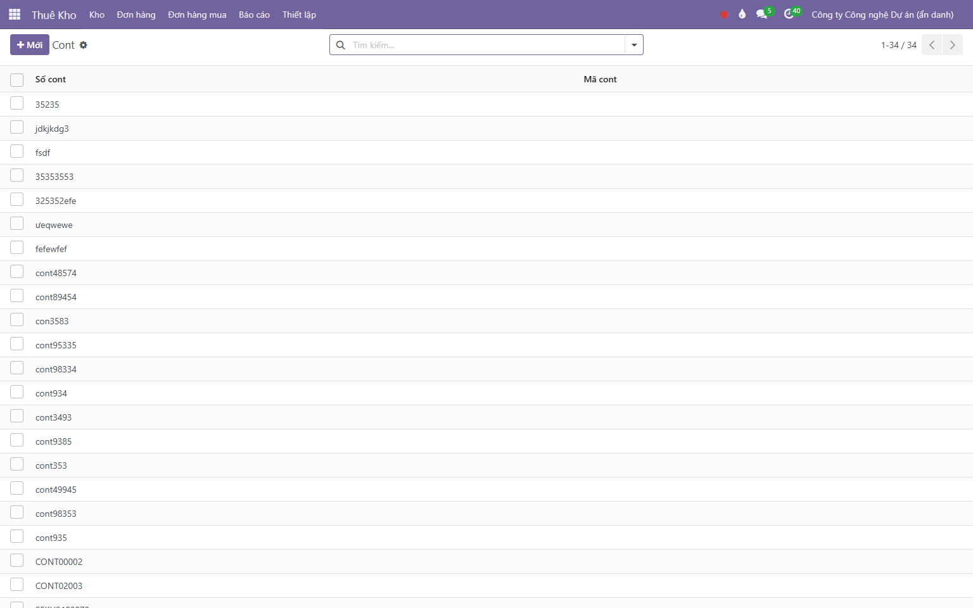Open the record 325352efe

pyautogui.click(x=56, y=201)
